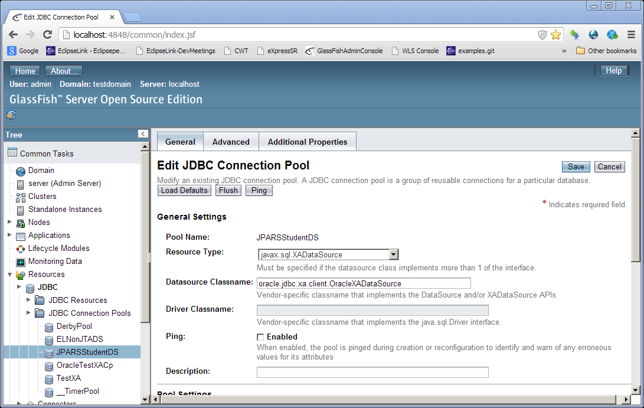Click the DerbyPool database icon

pos(49,327)
